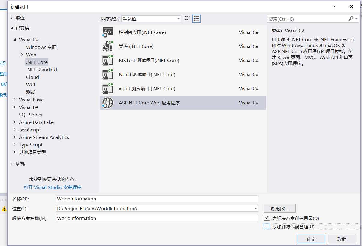Expand the Azure Data Lake node
Viewport: 362px width, 246px height.
[14, 122]
